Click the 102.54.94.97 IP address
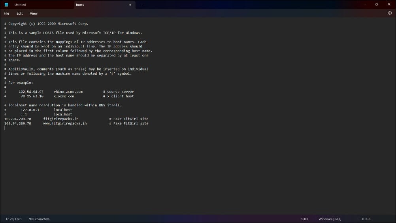The height and width of the screenshot is (223, 396). (x=31, y=92)
